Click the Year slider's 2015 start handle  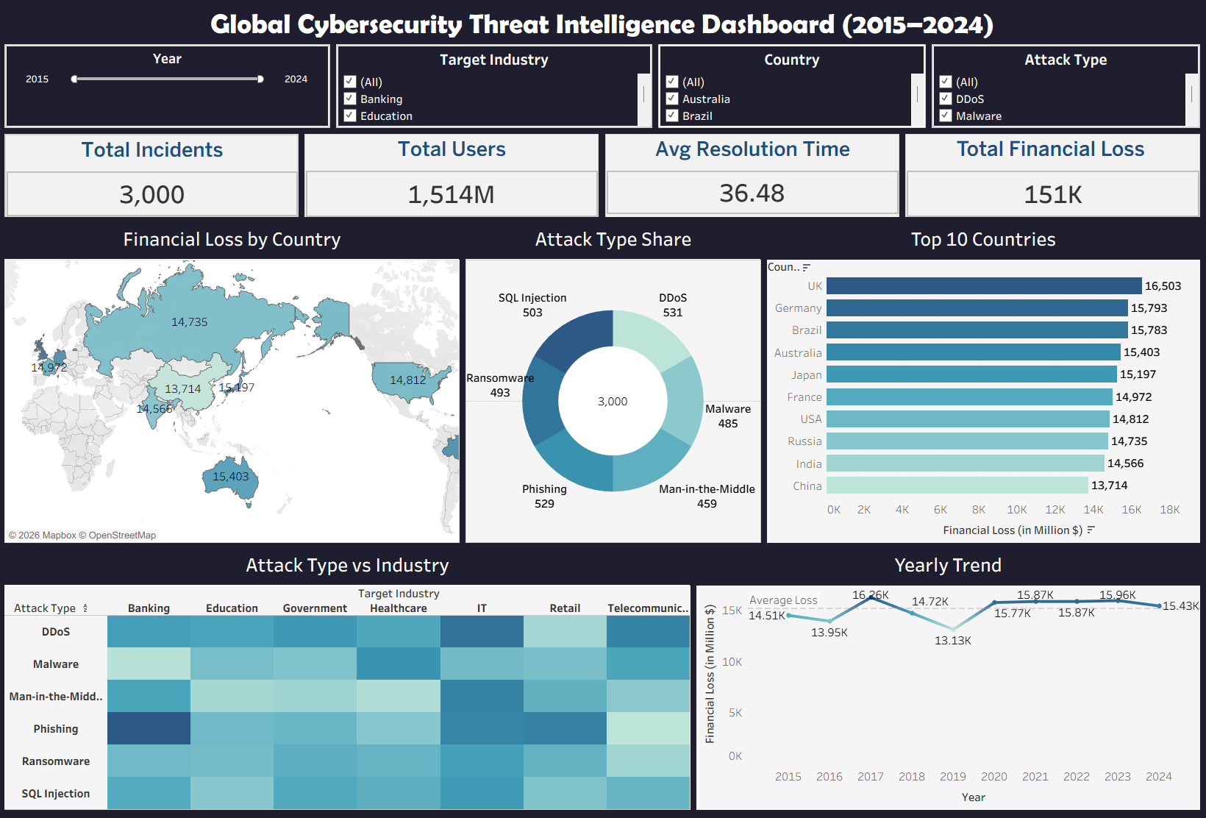coord(74,79)
